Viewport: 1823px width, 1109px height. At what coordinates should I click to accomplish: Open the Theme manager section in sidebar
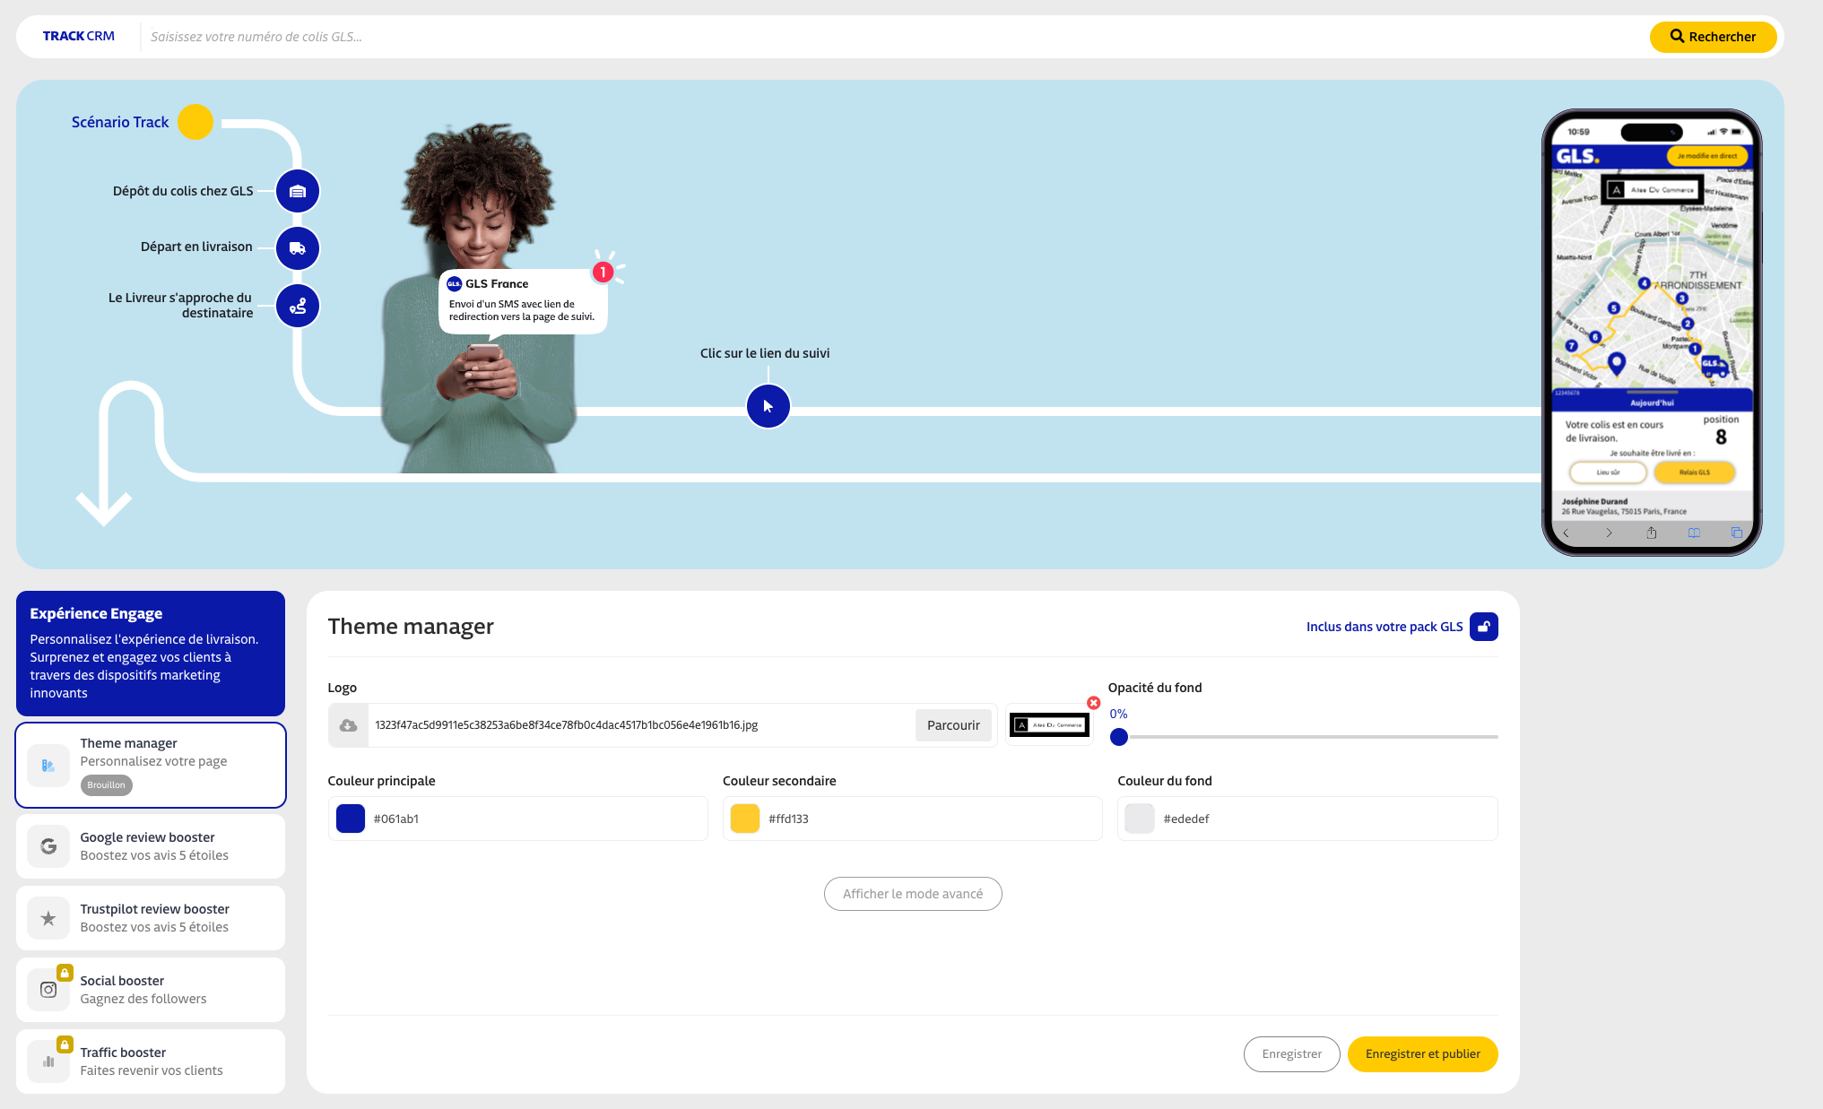150,765
